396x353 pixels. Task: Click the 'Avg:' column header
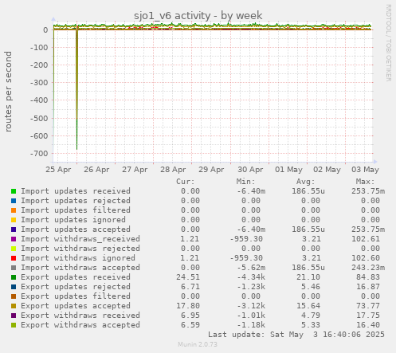pyautogui.click(x=305, y=182)
